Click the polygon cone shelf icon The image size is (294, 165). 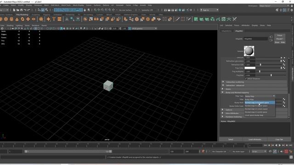pos(17,19)
